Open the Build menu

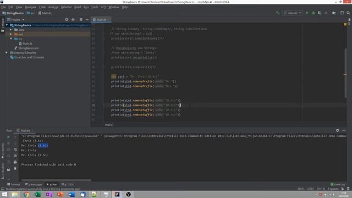(78, 7)
